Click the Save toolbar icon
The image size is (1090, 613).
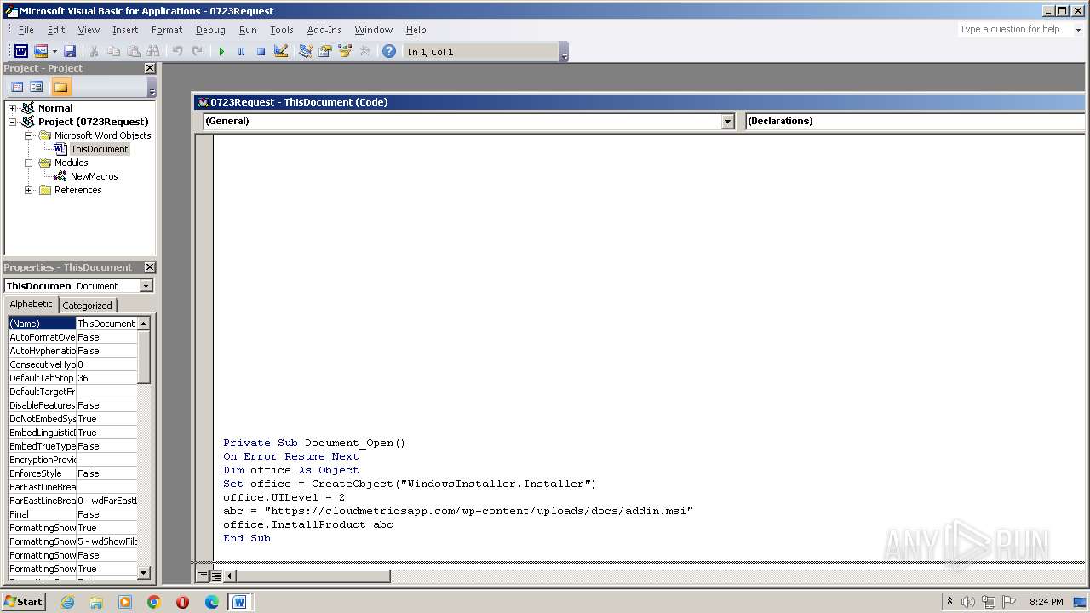pyautogui.click(x=70, y=52)
